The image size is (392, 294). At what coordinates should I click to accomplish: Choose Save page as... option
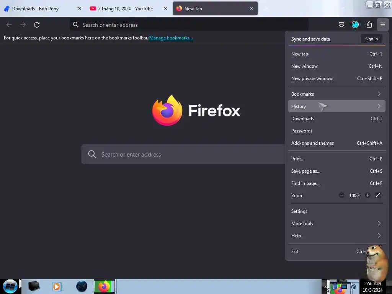pyautogui.click(x=336, y=171)
